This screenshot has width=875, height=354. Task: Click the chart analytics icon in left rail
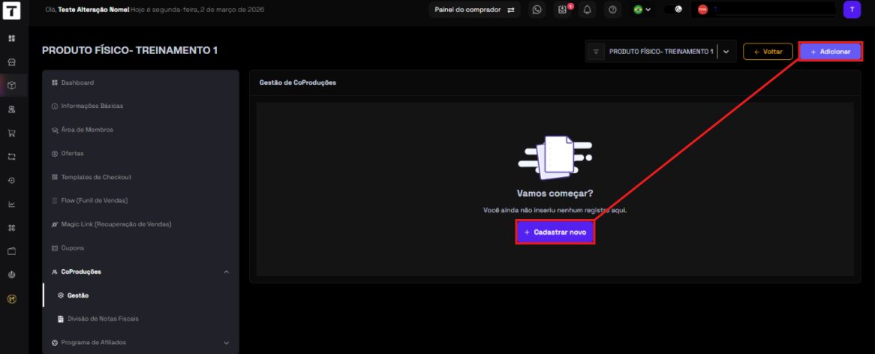coord(12,204)
